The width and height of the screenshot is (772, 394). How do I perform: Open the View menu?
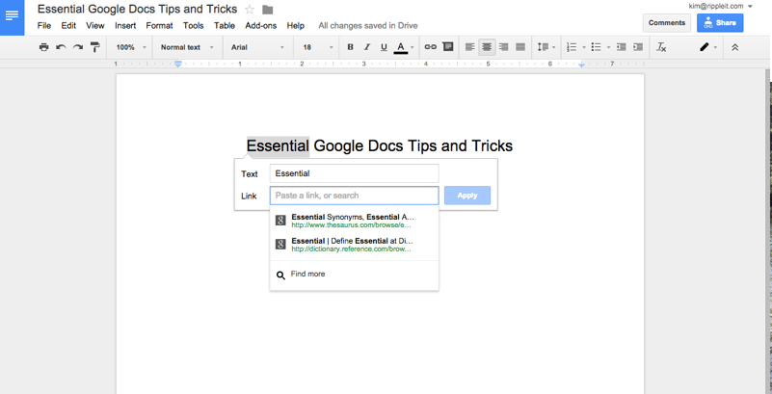tap(95, 26)
